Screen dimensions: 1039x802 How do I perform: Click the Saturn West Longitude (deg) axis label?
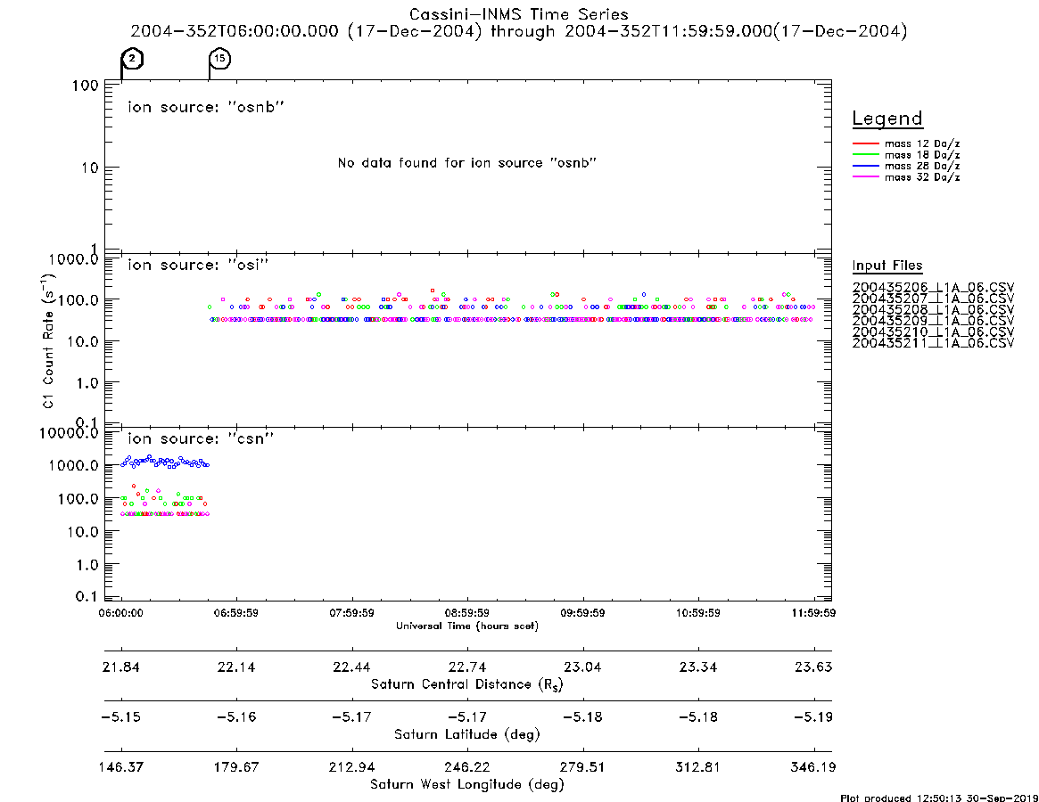click(x=467, y=785)
